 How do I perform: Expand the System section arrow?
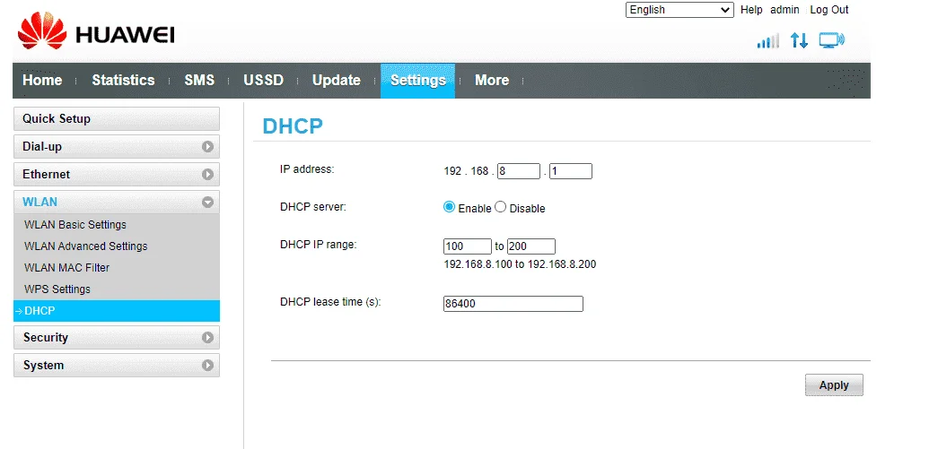click(x=207, y=365)
